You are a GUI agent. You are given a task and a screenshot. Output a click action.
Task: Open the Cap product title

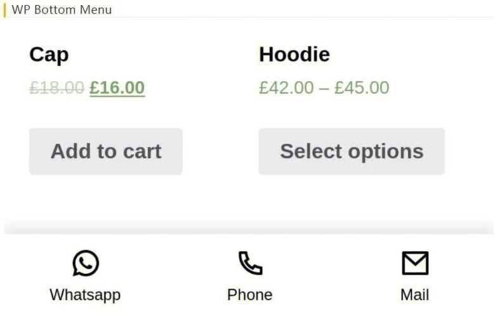click(49, 55)
